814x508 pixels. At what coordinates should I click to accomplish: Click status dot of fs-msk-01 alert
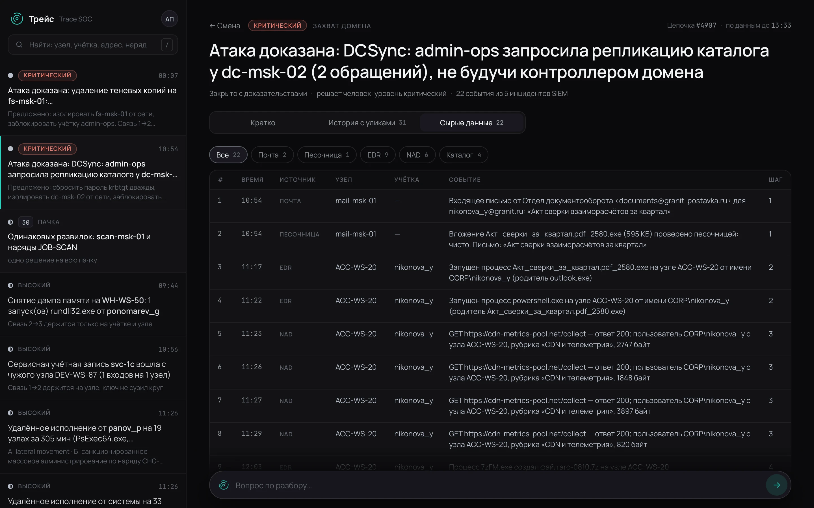(10, 75)
